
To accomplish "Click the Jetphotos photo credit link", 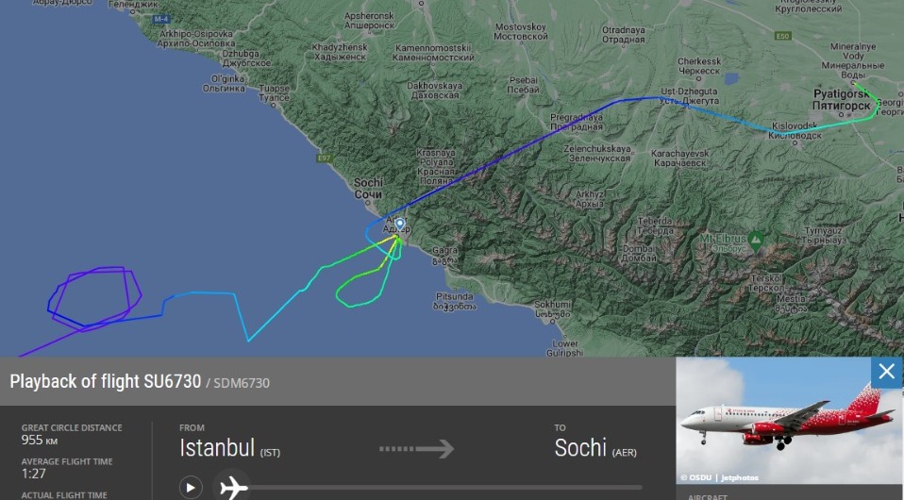I will [739, 477].
